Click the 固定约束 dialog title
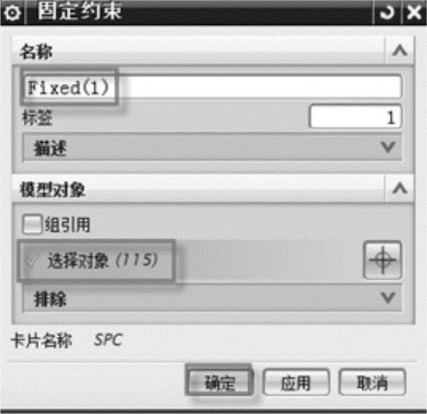The image size is (427, 414). [x=80, y=12]
